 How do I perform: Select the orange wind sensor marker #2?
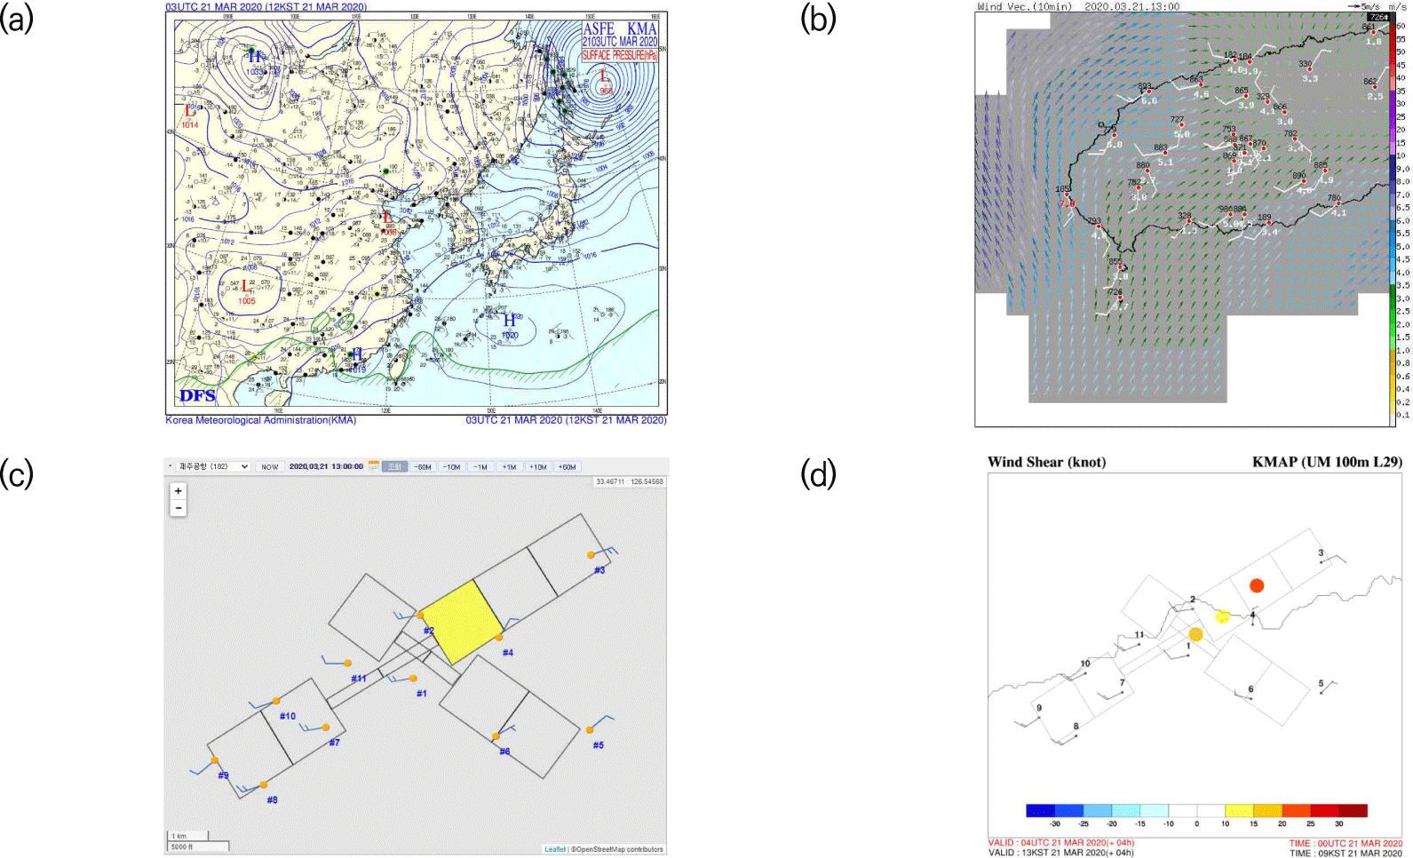pyautogui.click(x=420, y=615)
